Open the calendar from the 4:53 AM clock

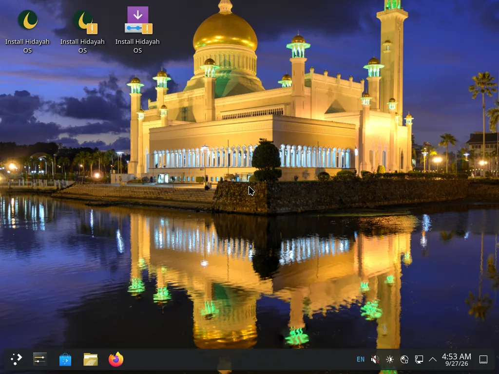pos(456,359)
